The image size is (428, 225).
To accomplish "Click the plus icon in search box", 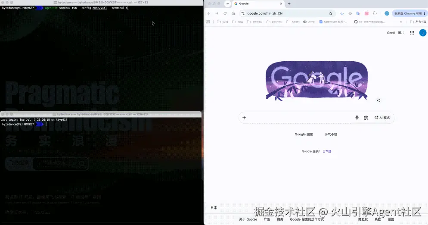I will click(x=244, y=118).
